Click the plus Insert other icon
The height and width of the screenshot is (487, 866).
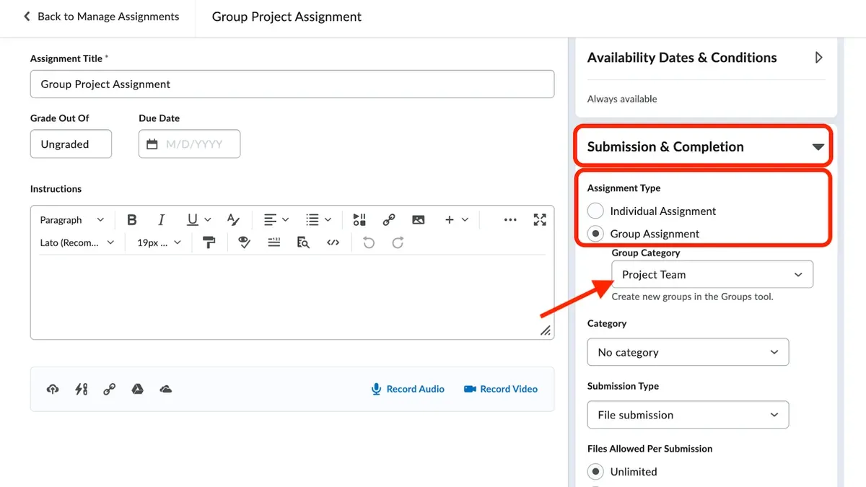[x=450, y=220]
